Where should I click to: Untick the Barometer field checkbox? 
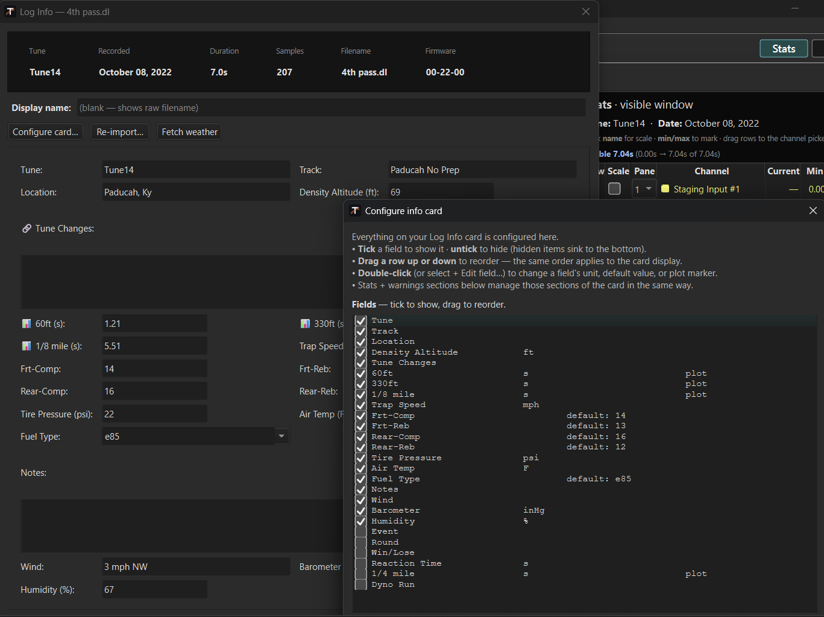(361, 511)
